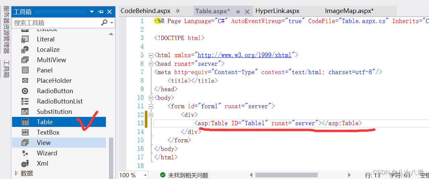The width and height of the screenshot is (429, 179).
Task: Open the toolbox window position dropdown arrow
Action: tap(92, 12)
